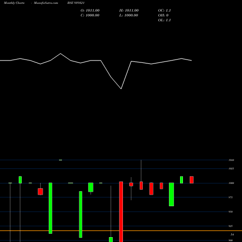Viewport: 242px width, 242px height.
Task: Click the 'Monthly Charts' title text
Action: click(x=14, y=3)
